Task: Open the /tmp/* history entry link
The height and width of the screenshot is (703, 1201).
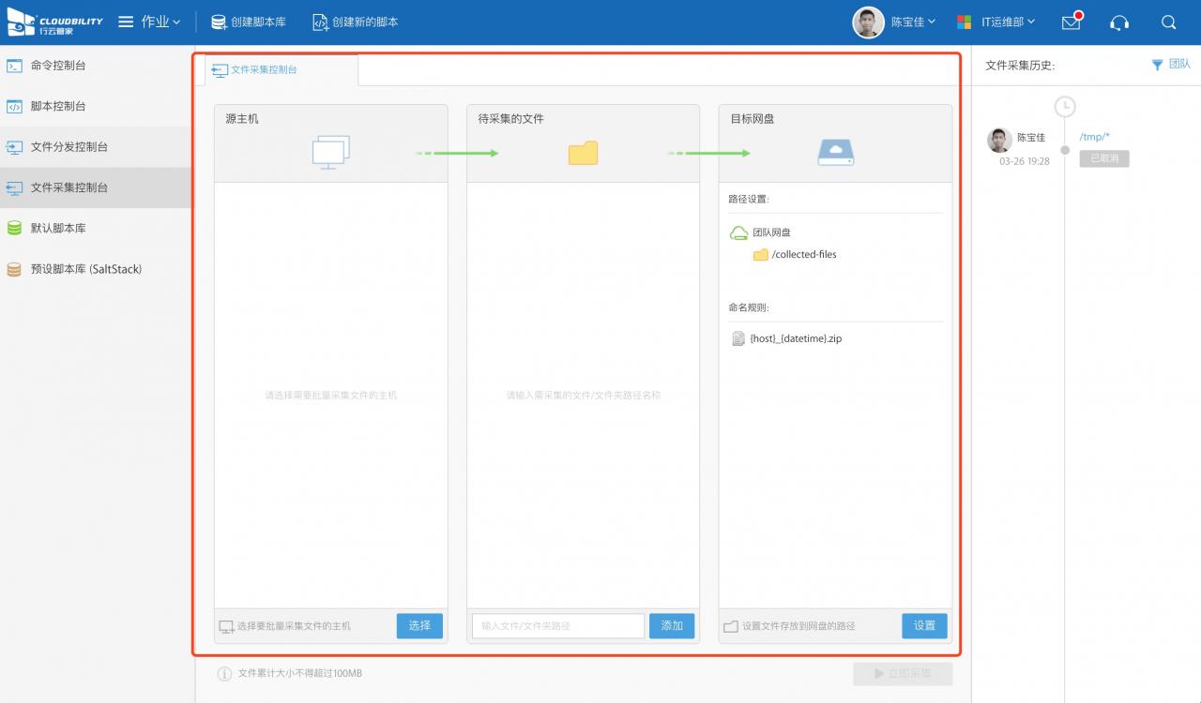Action: click(x=1094, y=137)
